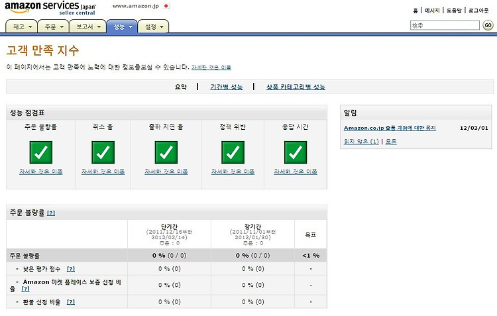Open the [?] help beside 낮은 평가 점수
This screenshot has height=316, width=497.
coord(71,269)
